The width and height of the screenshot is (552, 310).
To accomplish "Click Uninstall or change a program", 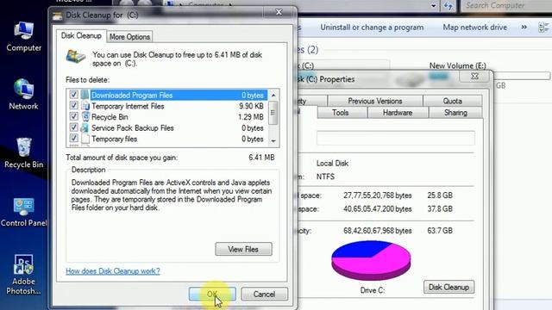I will tap(372, 27).
